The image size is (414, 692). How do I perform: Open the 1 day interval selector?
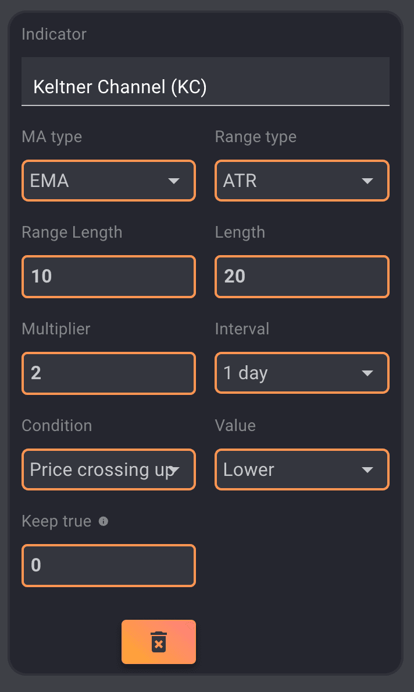click(291, 373)
